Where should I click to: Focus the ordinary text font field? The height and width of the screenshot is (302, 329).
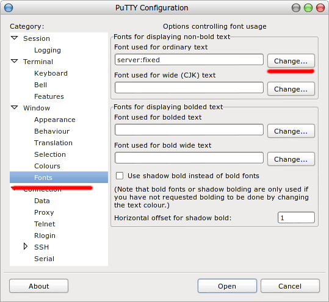click(x=189, y=60)
